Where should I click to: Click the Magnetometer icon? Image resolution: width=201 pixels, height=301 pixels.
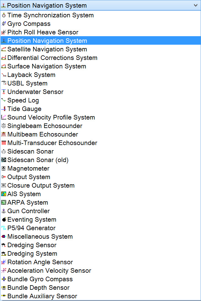click(4, 168)
